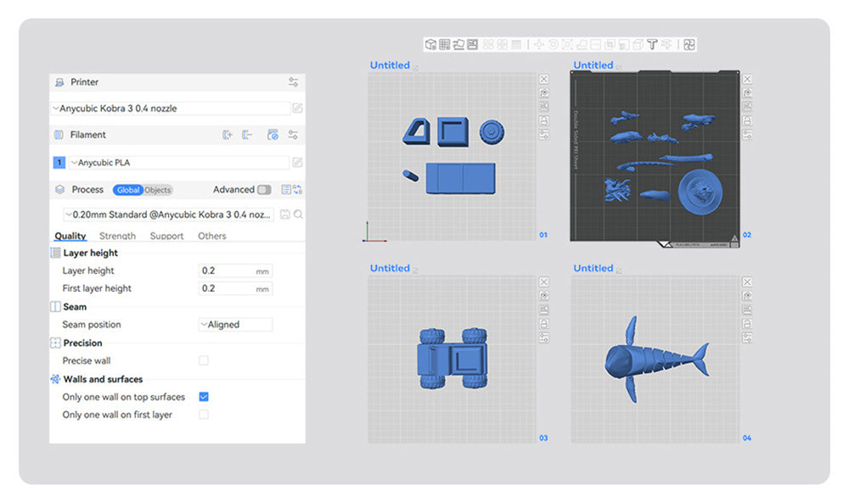Toggle the Advanced mode switch
This screenshot has width=849, height=502.
pos(264,190)
